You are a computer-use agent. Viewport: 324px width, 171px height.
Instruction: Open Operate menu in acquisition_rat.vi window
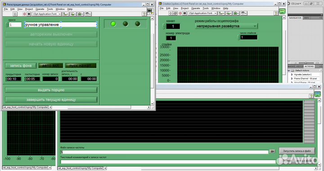tap(40, 9)
